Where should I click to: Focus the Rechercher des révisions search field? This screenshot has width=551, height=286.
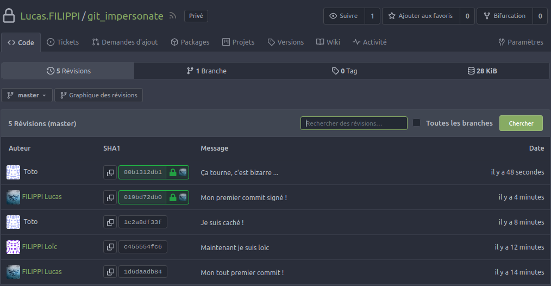point(354,123)
